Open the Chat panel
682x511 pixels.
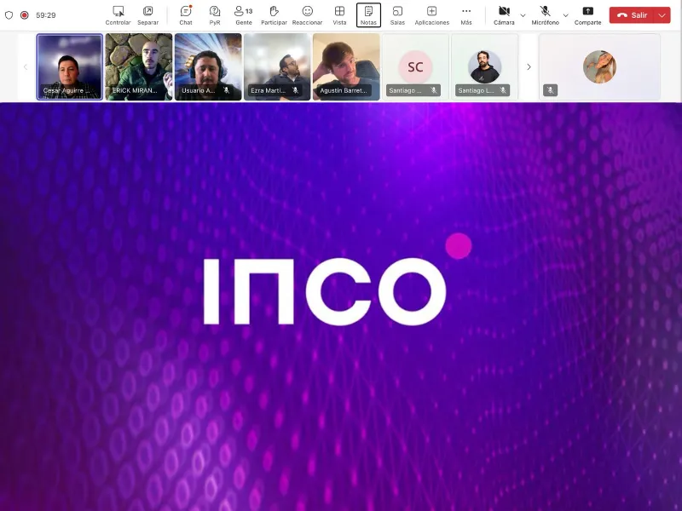tap(186, 14)
